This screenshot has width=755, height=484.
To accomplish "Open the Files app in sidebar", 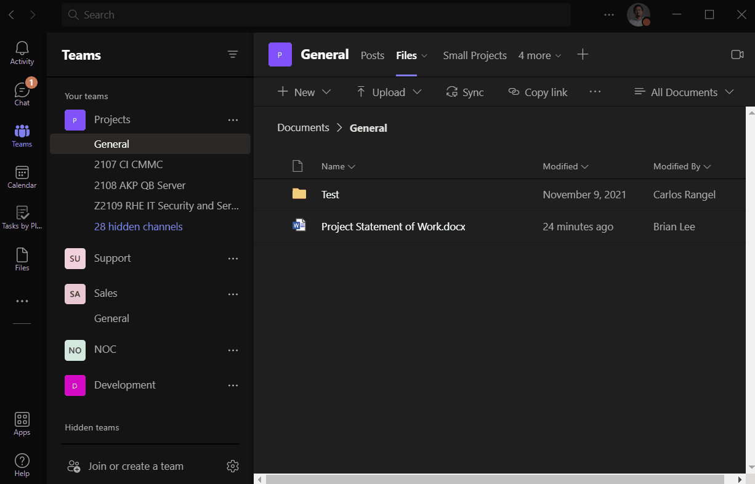I will (x=22, y=259).
